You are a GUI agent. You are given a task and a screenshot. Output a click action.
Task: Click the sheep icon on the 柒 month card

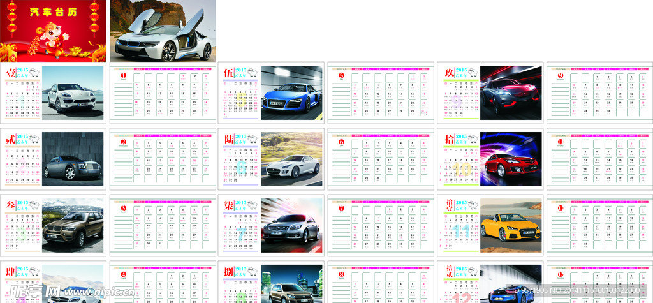253,205
